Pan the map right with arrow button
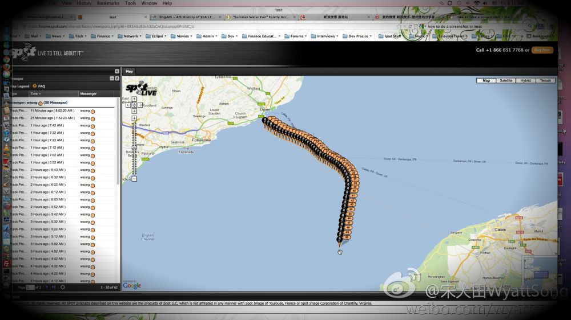Viewport: 571px width, 320px height. click(140, 105)
